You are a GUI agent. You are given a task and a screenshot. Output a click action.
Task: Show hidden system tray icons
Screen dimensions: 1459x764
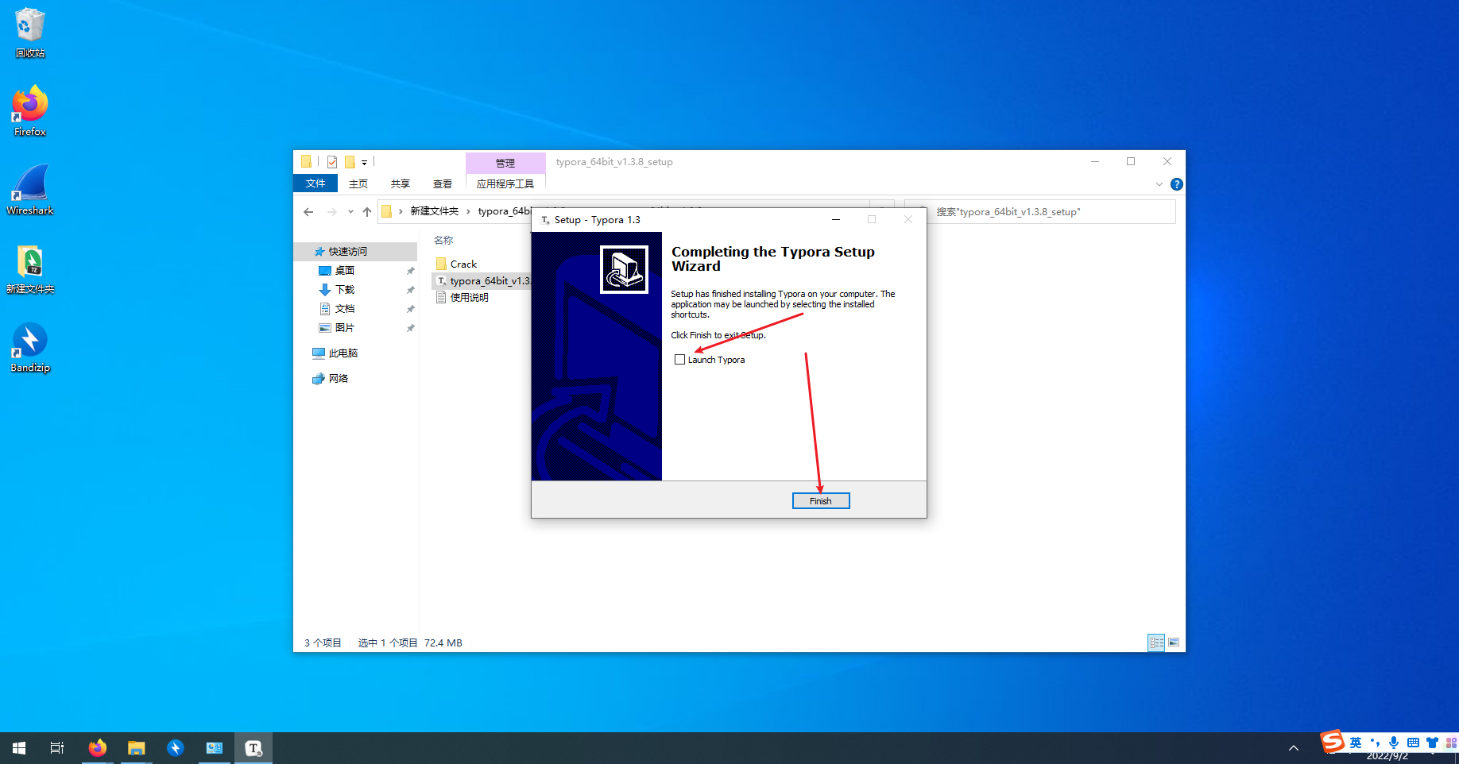pos(1294,748)
